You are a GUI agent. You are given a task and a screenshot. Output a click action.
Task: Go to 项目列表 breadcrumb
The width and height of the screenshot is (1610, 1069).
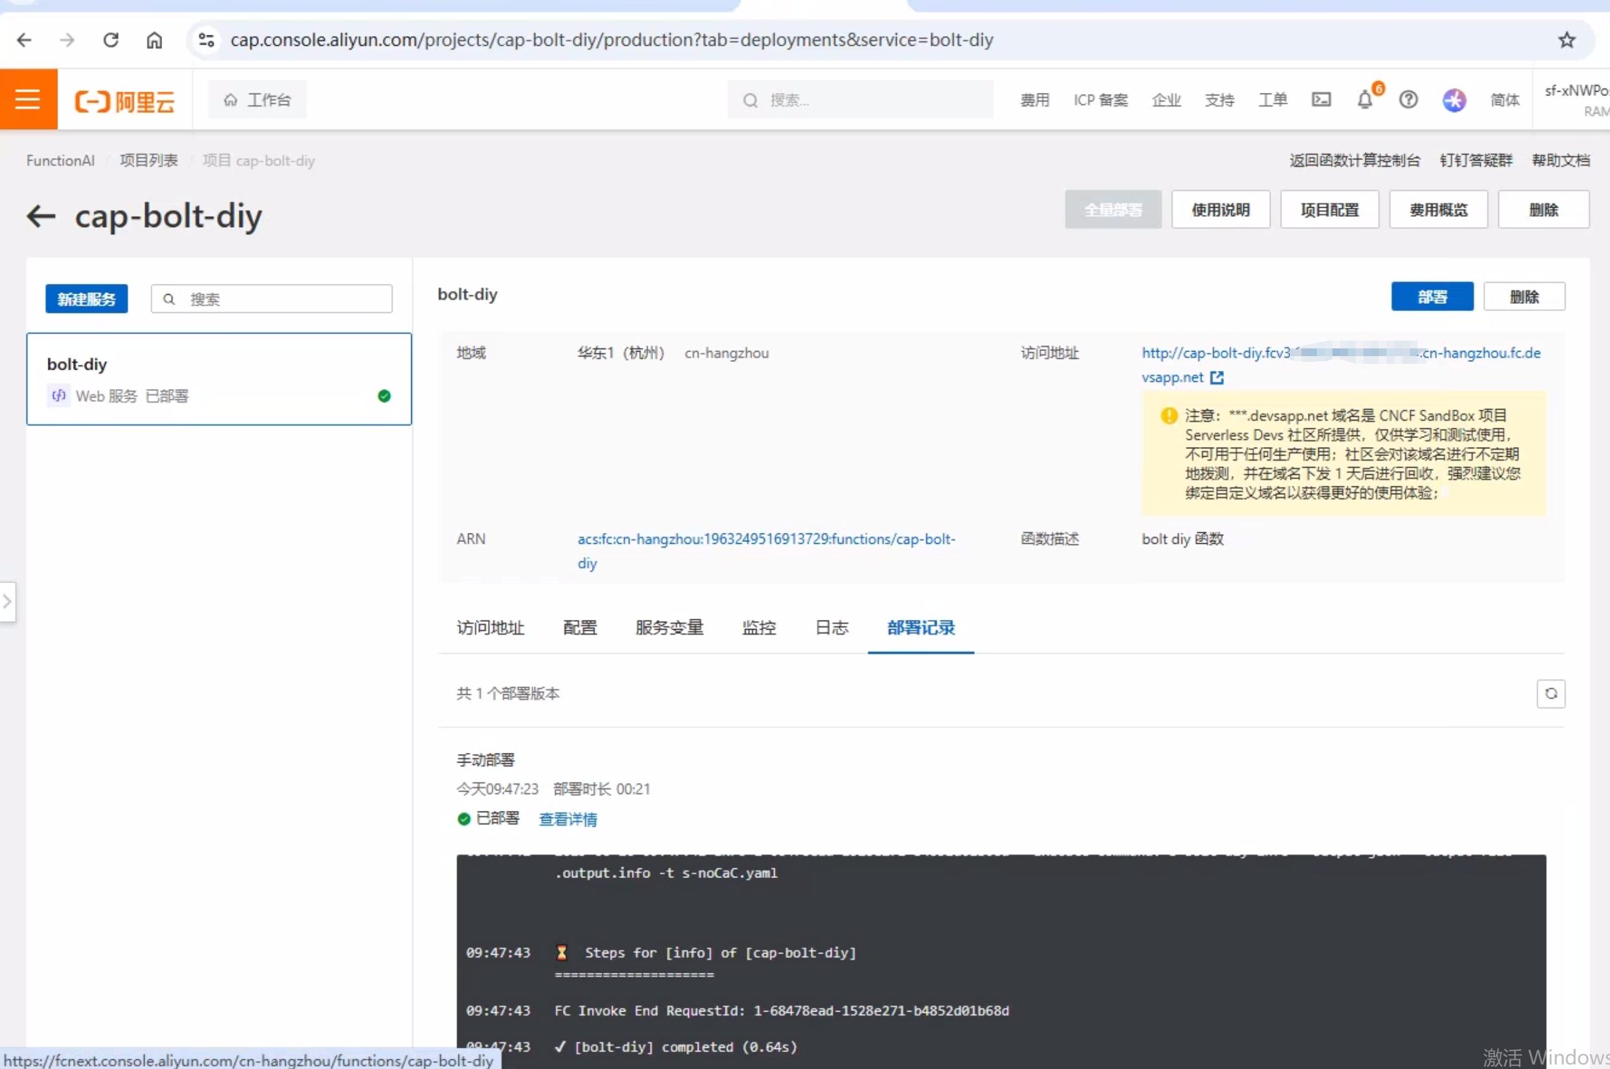(x=148, y=160)
